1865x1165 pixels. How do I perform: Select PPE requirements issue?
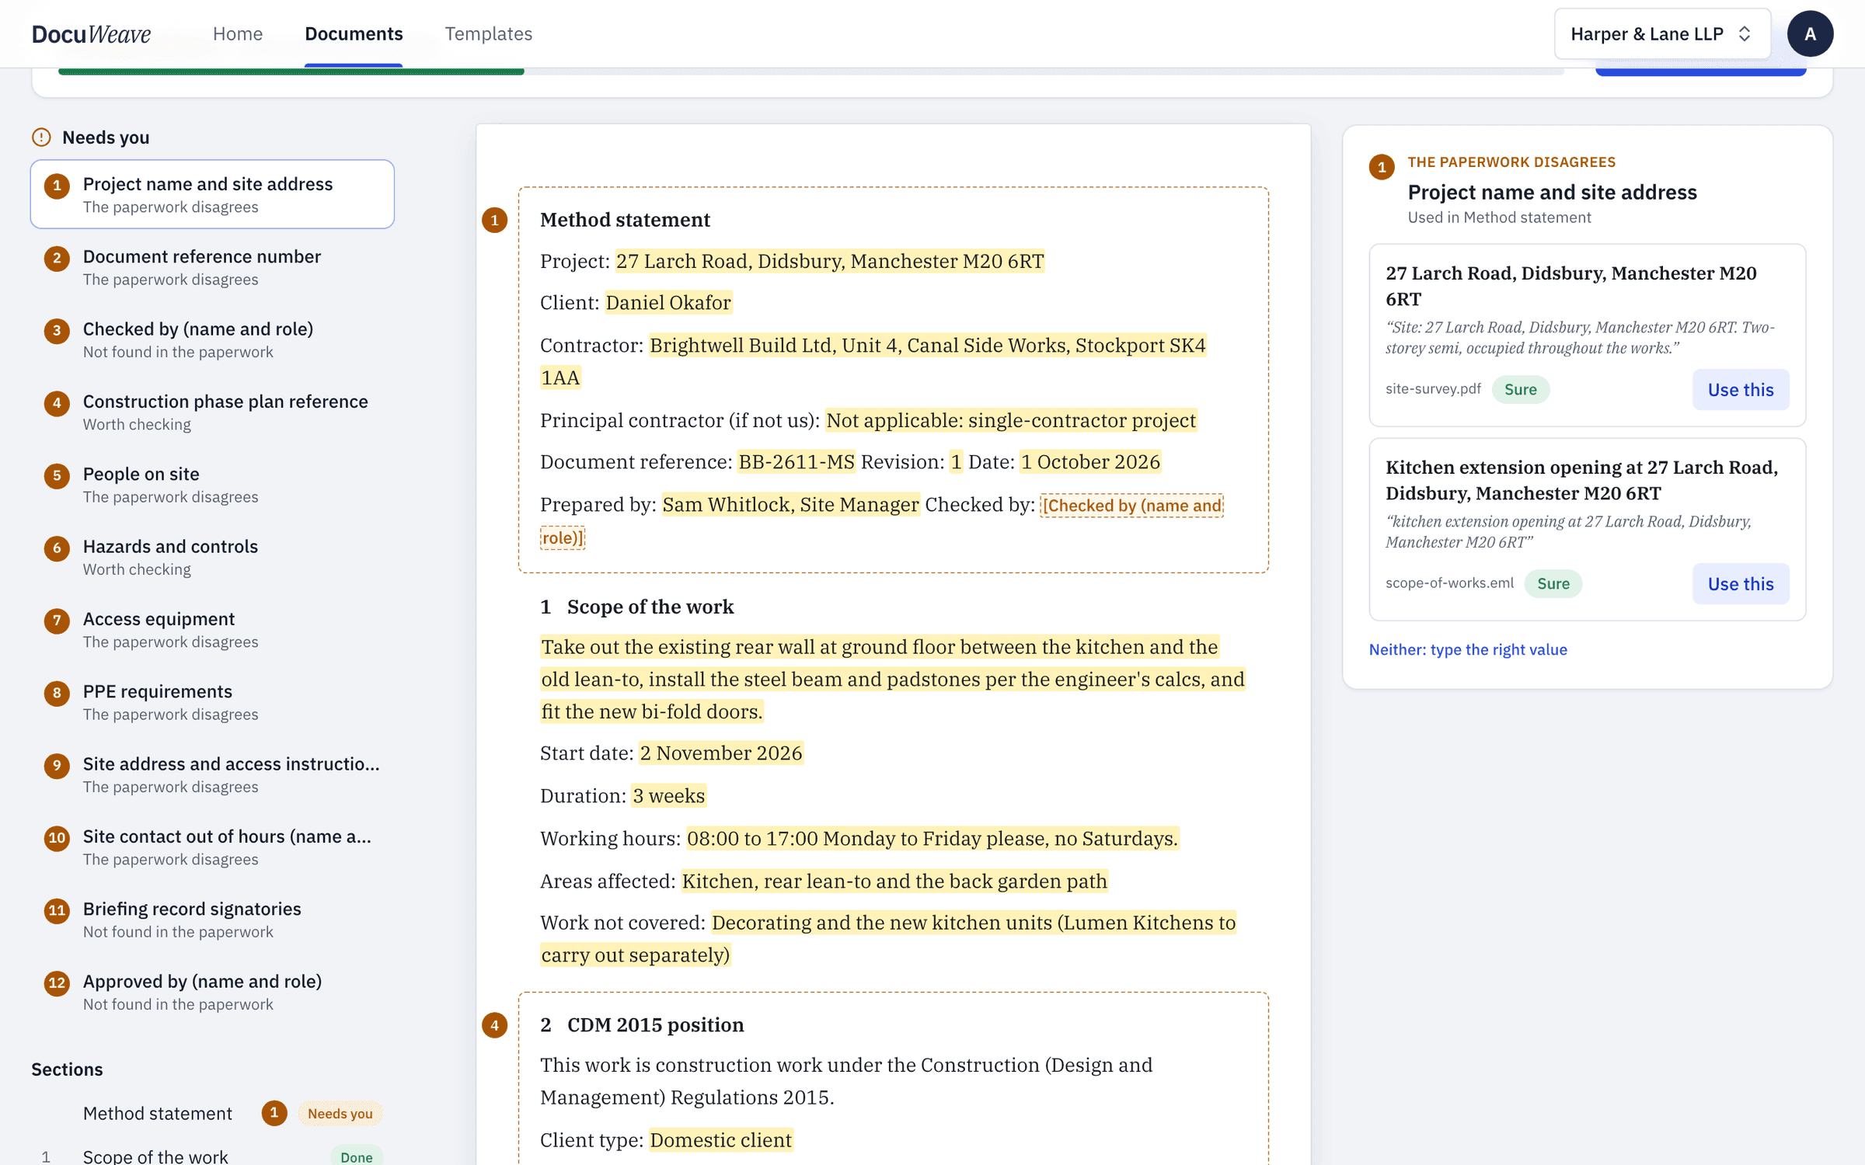212,702
